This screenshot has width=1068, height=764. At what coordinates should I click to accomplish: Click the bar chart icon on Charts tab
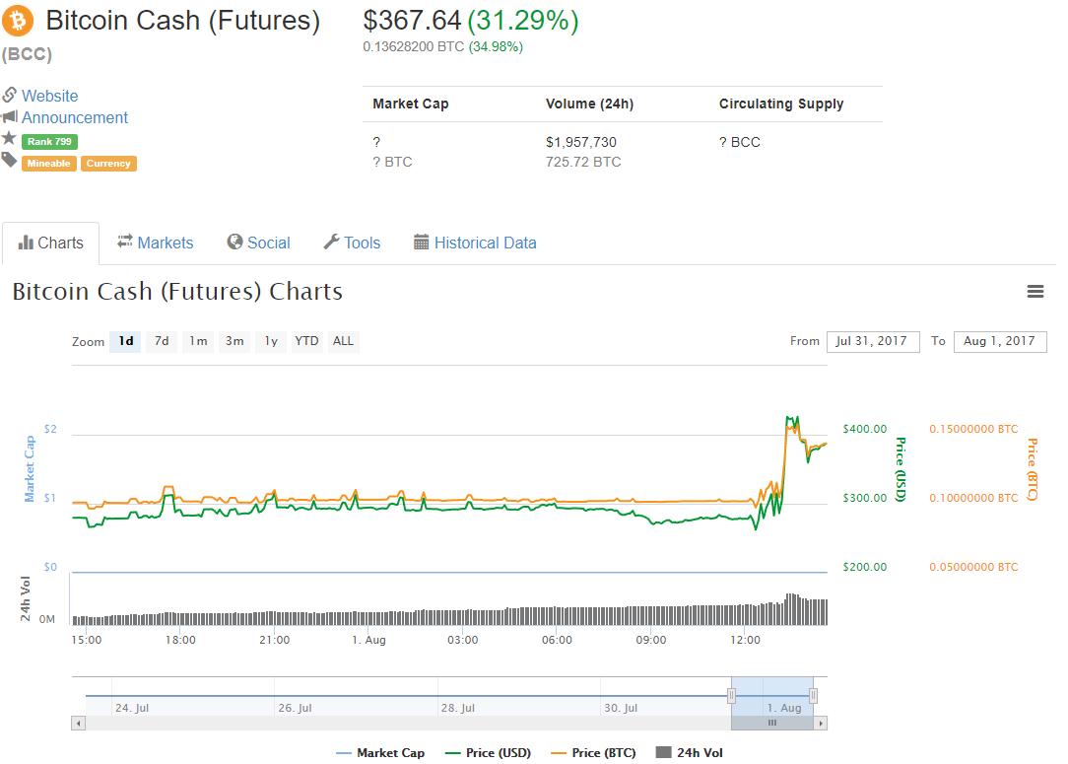click(x=26, y=242)
